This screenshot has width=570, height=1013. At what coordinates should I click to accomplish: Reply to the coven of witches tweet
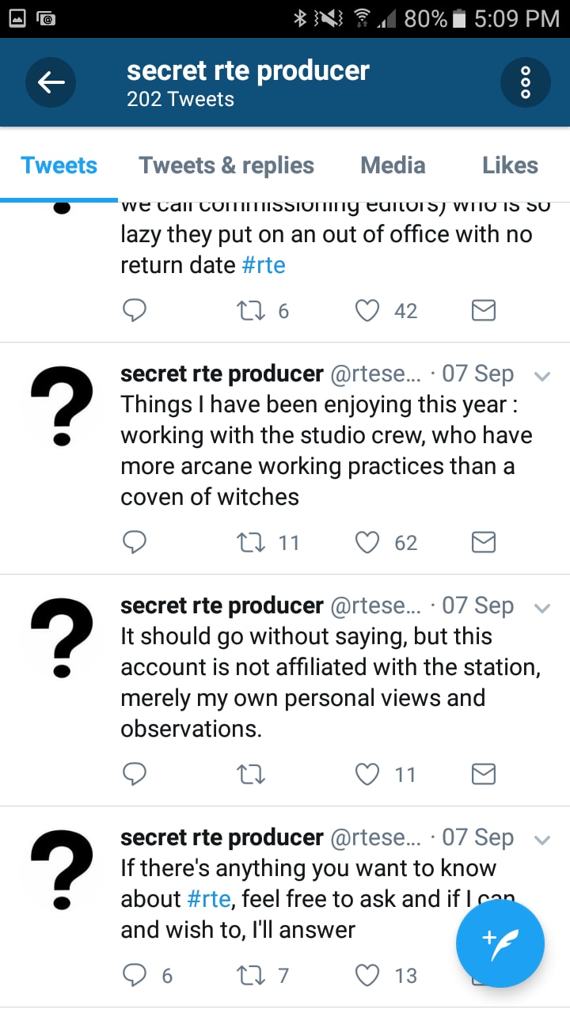(x=135, y=542)
